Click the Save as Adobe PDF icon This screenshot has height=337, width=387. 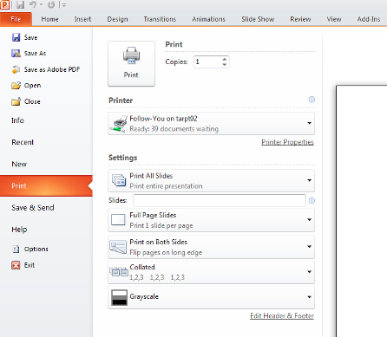coord(16,69)
